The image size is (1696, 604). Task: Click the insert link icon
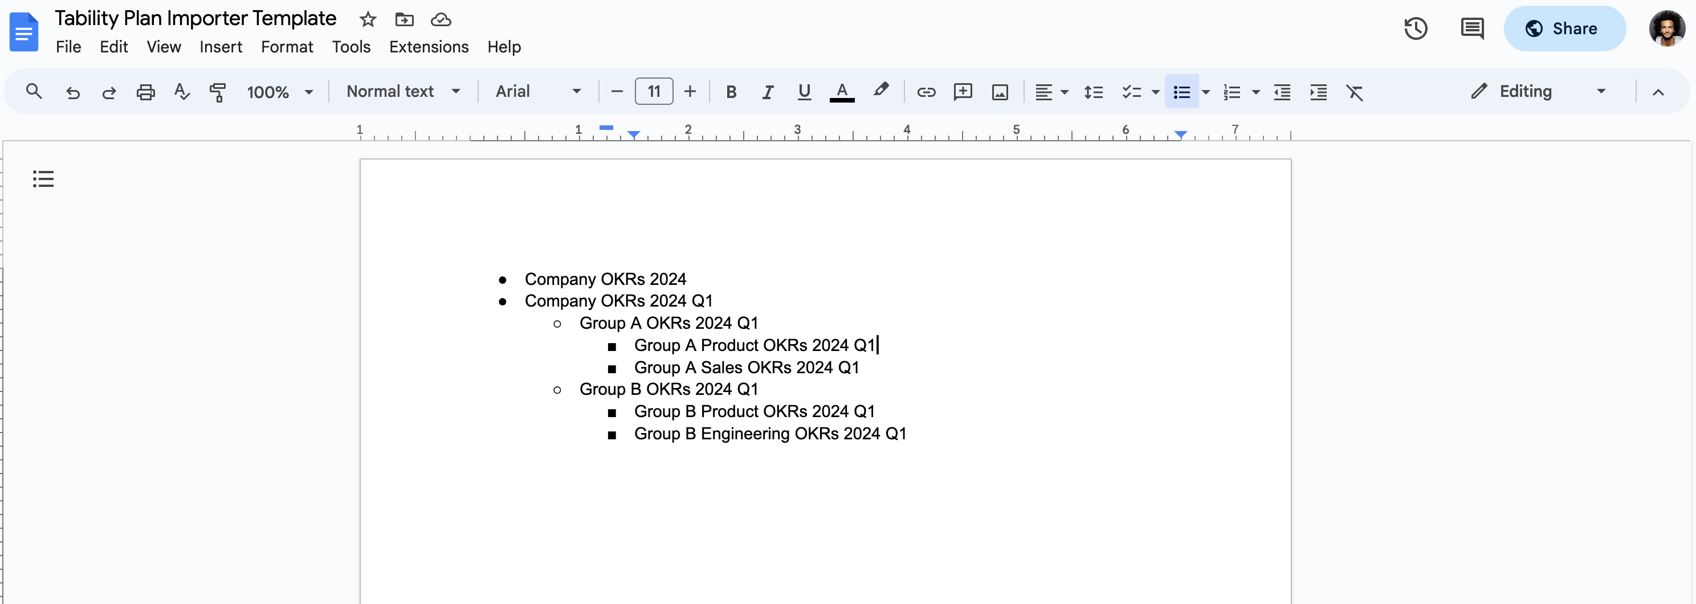point(926,92)
